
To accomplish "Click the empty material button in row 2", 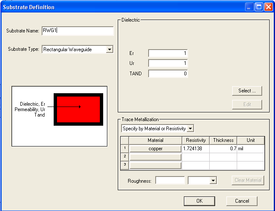I will pyautogui.click(x=156, y=157).
